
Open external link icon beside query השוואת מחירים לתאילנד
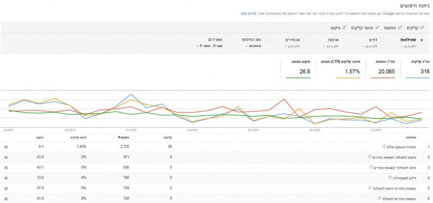pyautogui.click(x=379, y=198)
